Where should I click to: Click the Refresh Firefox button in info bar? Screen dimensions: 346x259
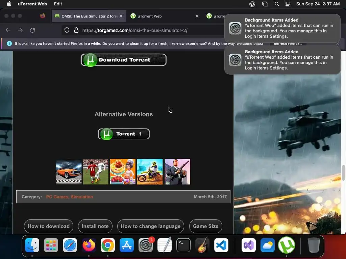coord(288,44)
